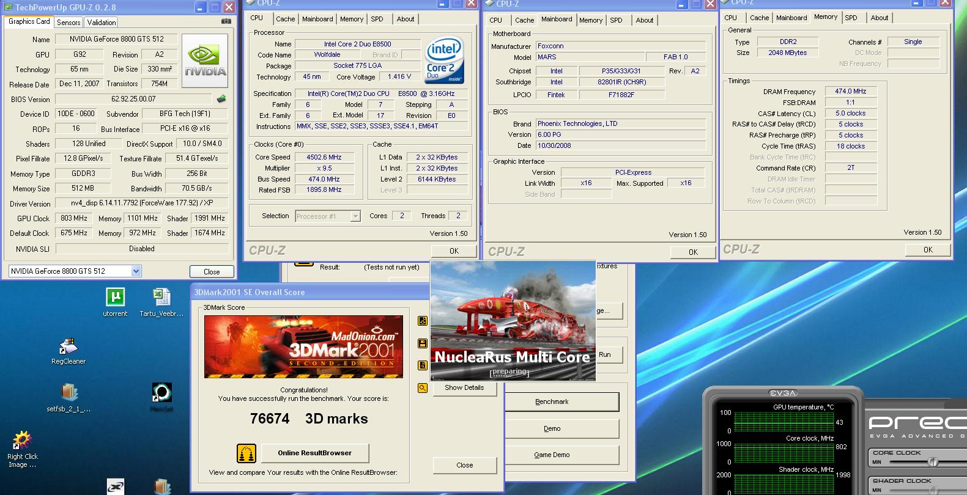Viewport: 967px width, 495px height.
Task: Open the setfsb_2_1 archive icon
Action: click(x=69, y=397)
